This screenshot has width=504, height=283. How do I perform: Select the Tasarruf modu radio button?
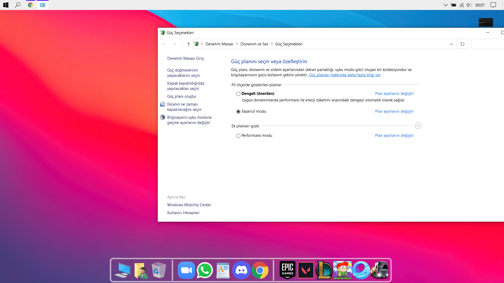[x=238, y=112]
